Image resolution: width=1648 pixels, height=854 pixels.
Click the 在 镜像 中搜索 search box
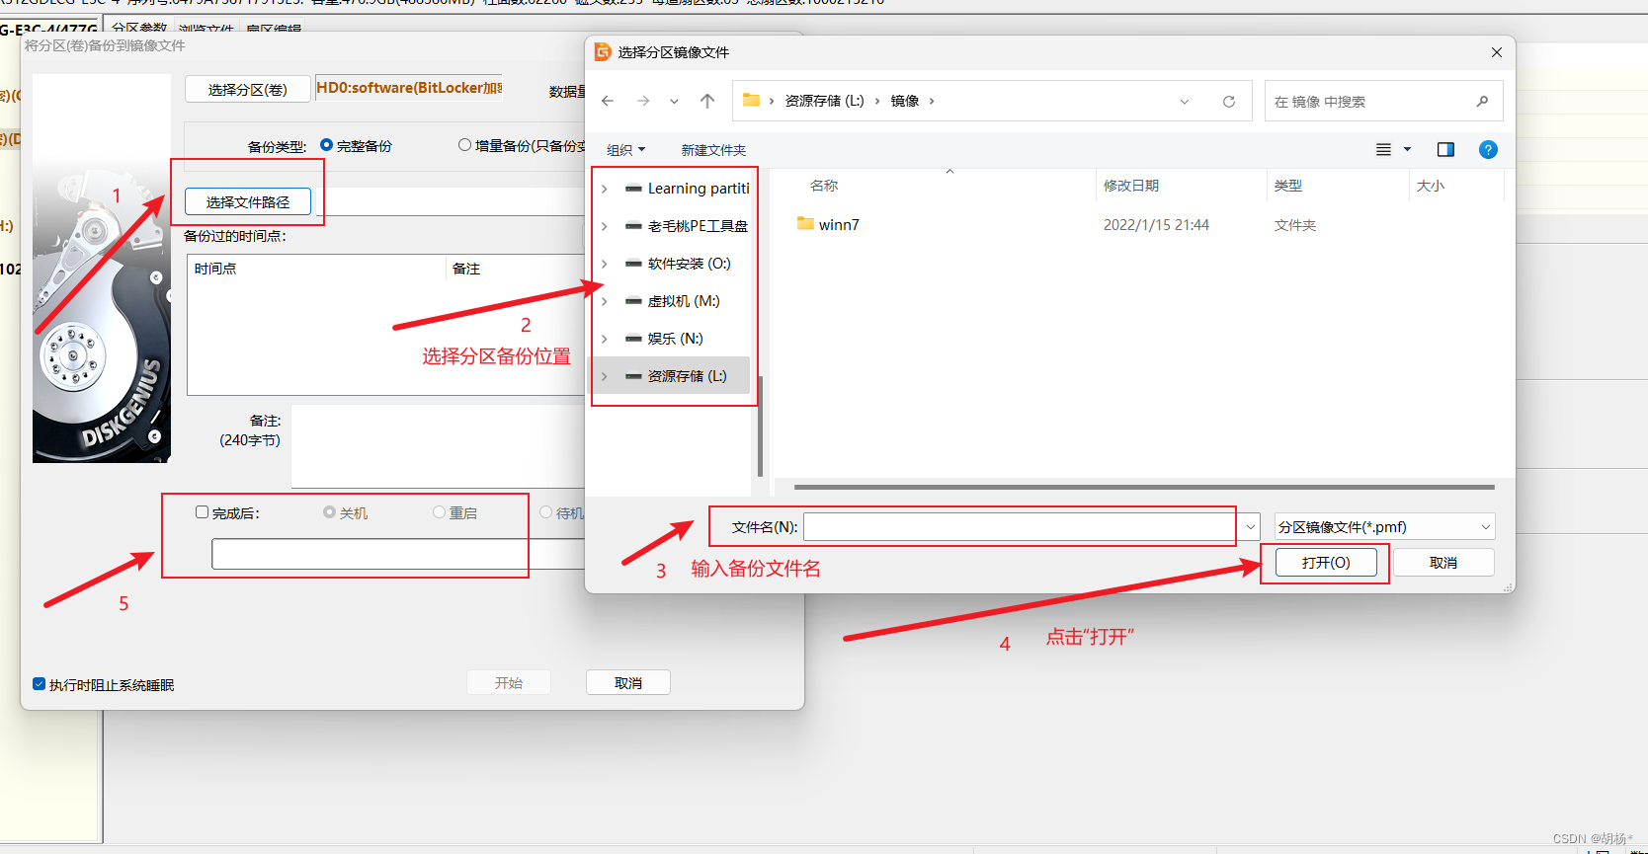[x=1383, y=101]
